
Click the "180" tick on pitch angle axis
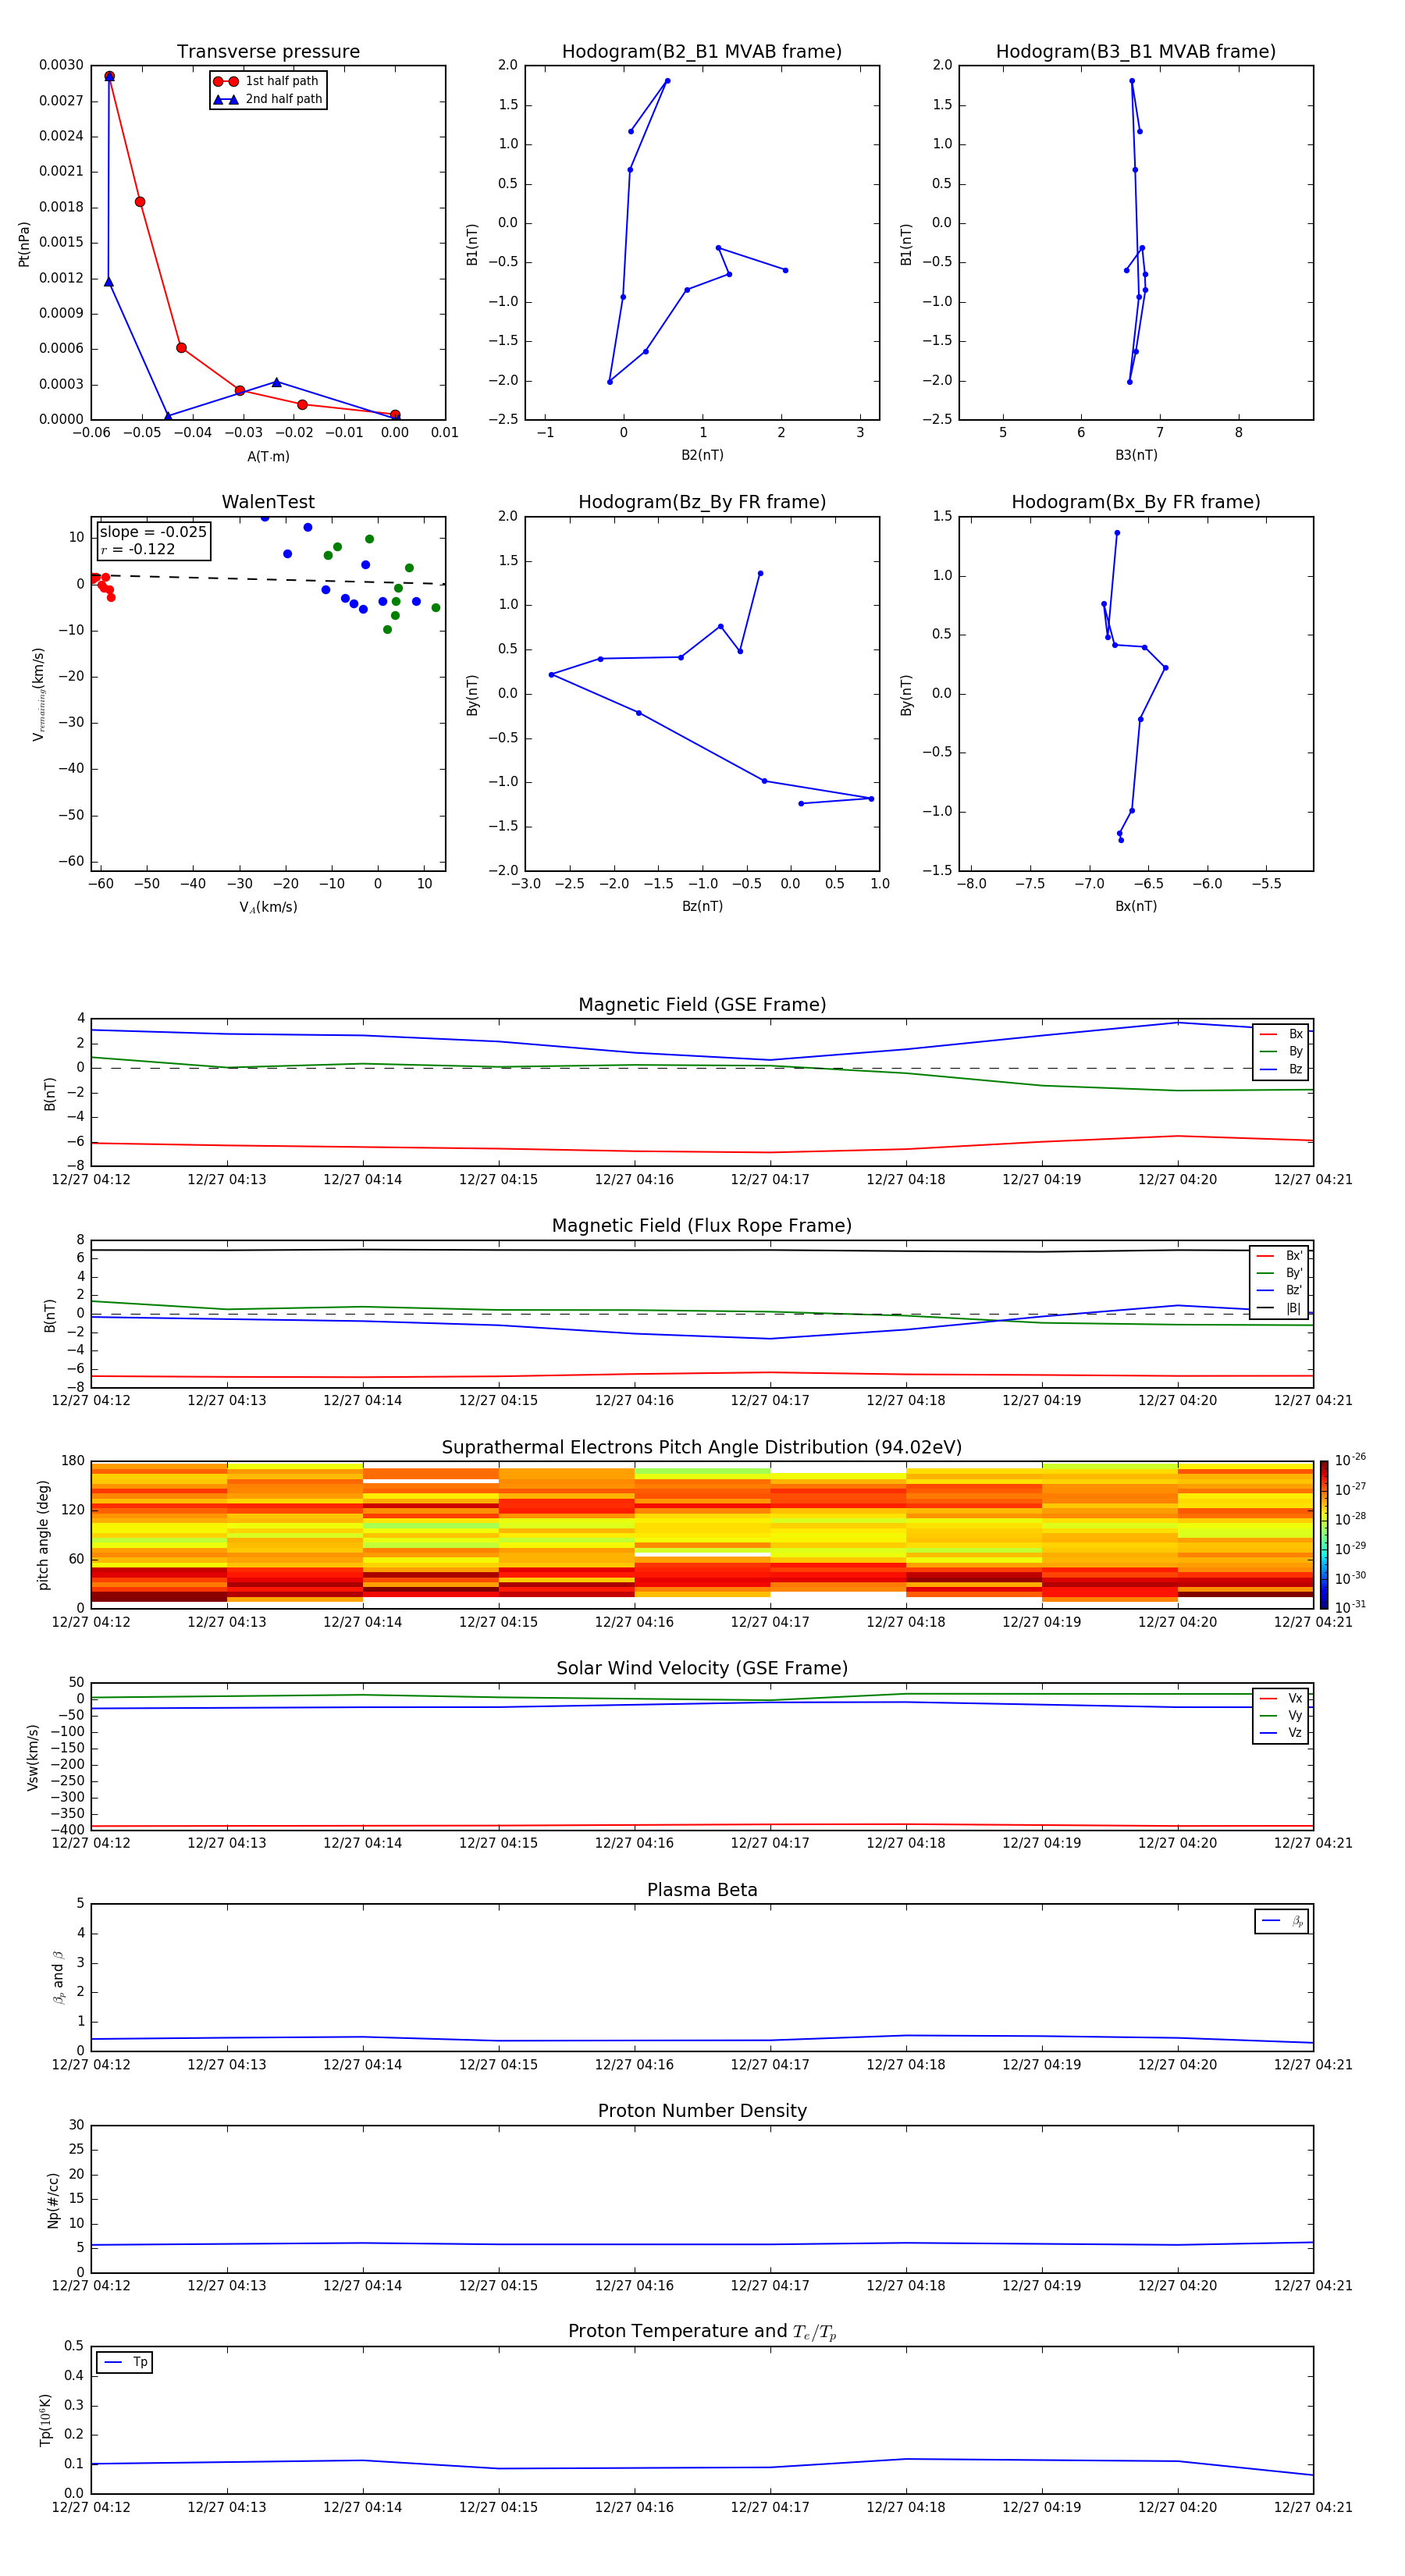click(73, 1461)
